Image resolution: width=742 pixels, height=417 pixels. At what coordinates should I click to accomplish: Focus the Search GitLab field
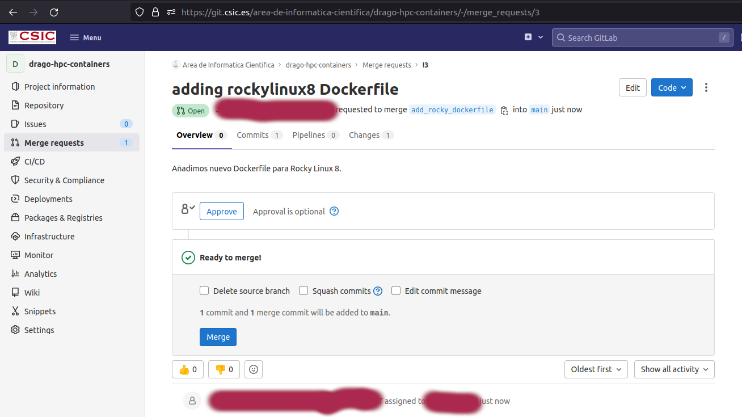coord(642,37)
